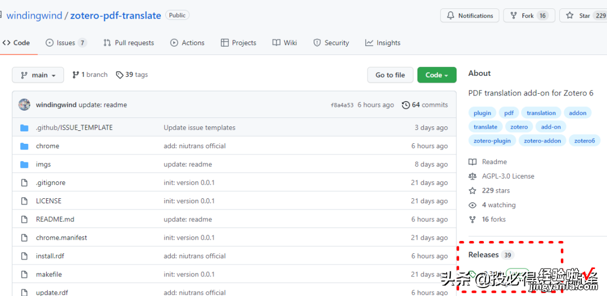Select the add-on topic tag

point(551,127)
